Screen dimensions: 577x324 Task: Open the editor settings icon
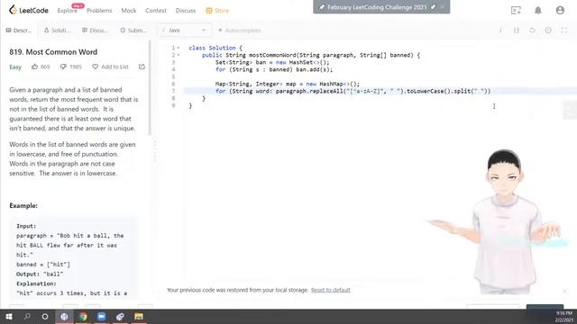pos(548,31)
